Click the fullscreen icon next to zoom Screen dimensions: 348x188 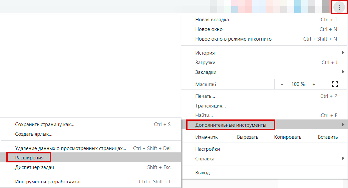[x=335, y=84]
